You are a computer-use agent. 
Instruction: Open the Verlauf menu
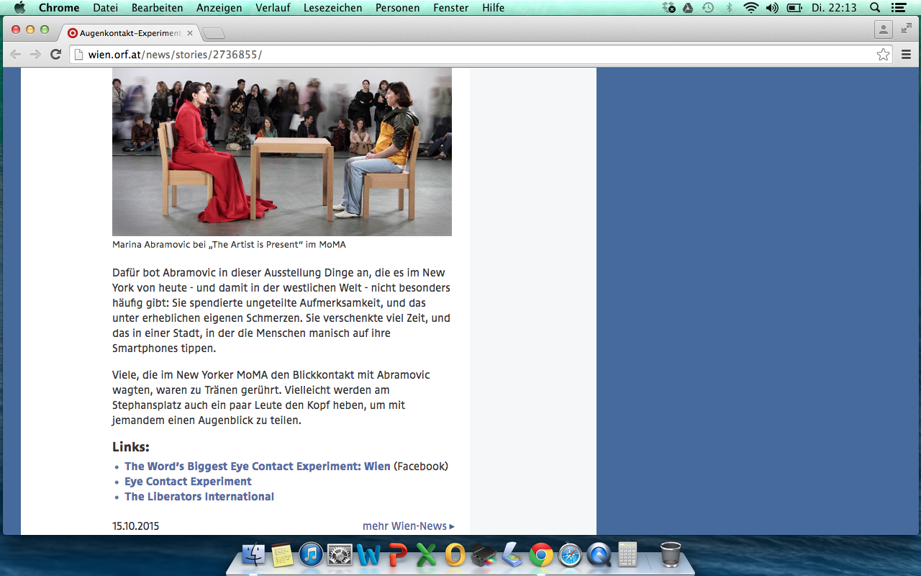(272, 8)
